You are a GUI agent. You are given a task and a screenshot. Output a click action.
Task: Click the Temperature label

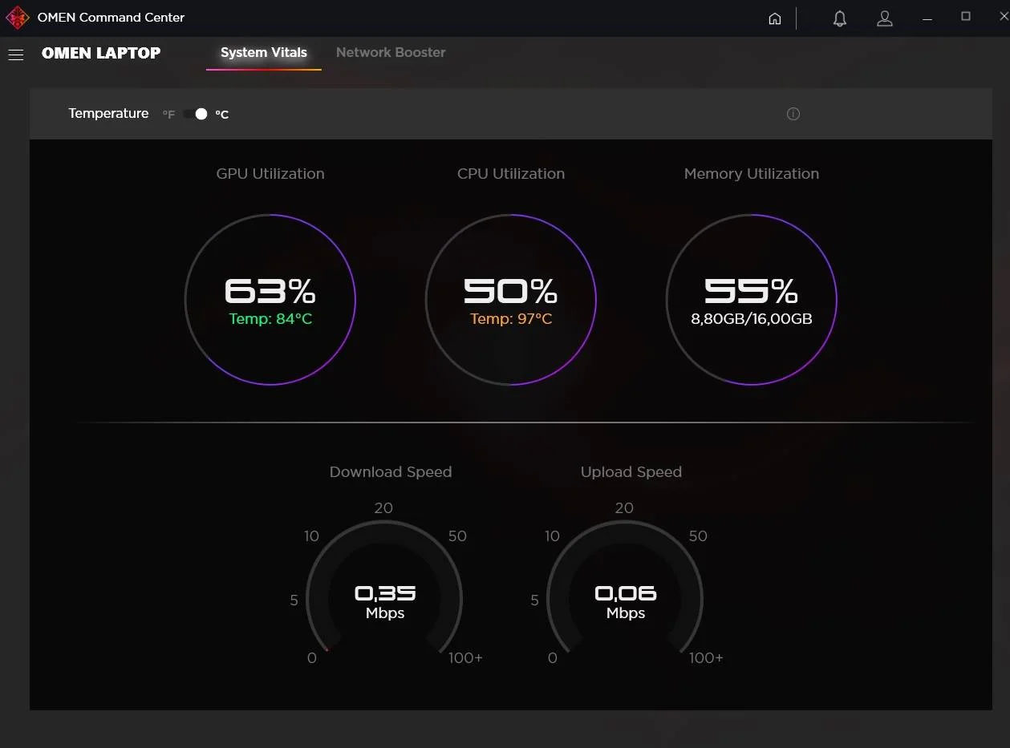pyautogui.click(x=108, y=114)
